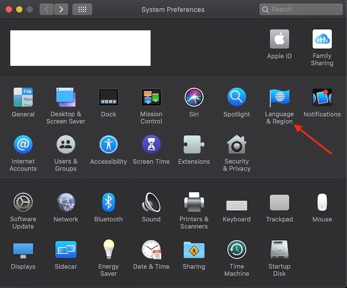
Task: Click the magnifier icon in Search
Action: pyautogui.click(x=265, y=9)
